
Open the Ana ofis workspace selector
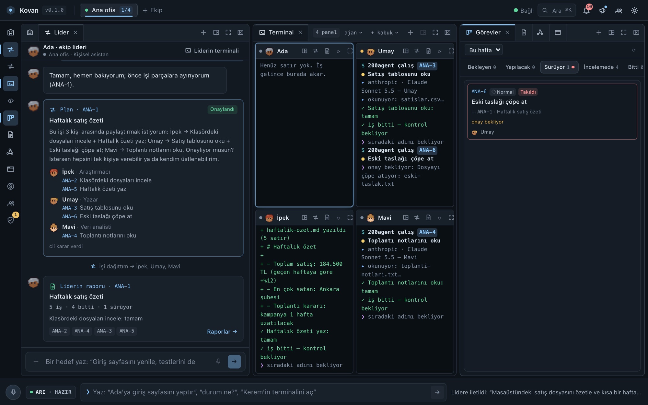point(109,10)
